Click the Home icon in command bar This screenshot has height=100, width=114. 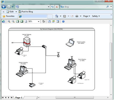tap(57, 16)
